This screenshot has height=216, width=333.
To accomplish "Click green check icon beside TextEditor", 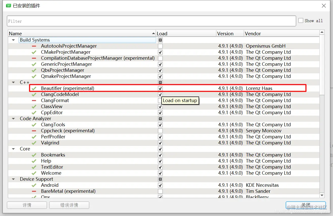I will pos(34,167).
